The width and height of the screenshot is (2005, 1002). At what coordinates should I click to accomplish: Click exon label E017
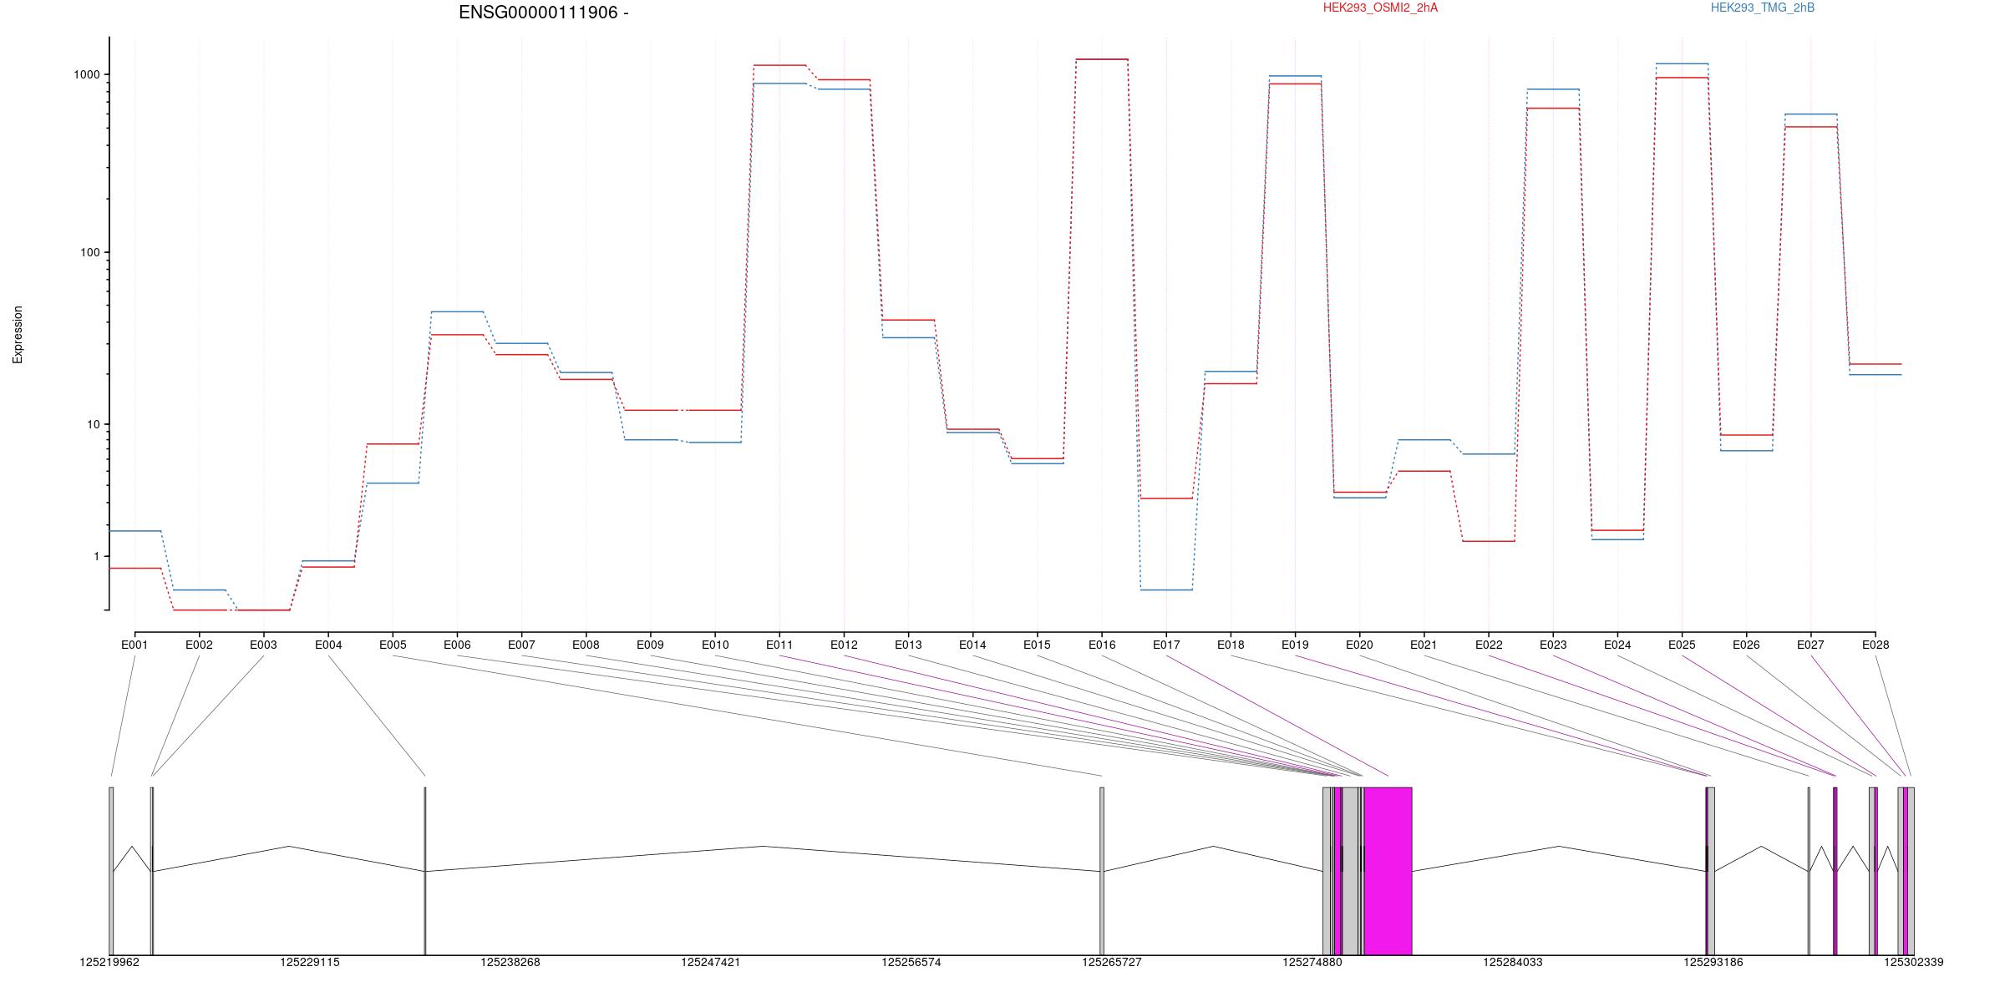[1166, 645]
